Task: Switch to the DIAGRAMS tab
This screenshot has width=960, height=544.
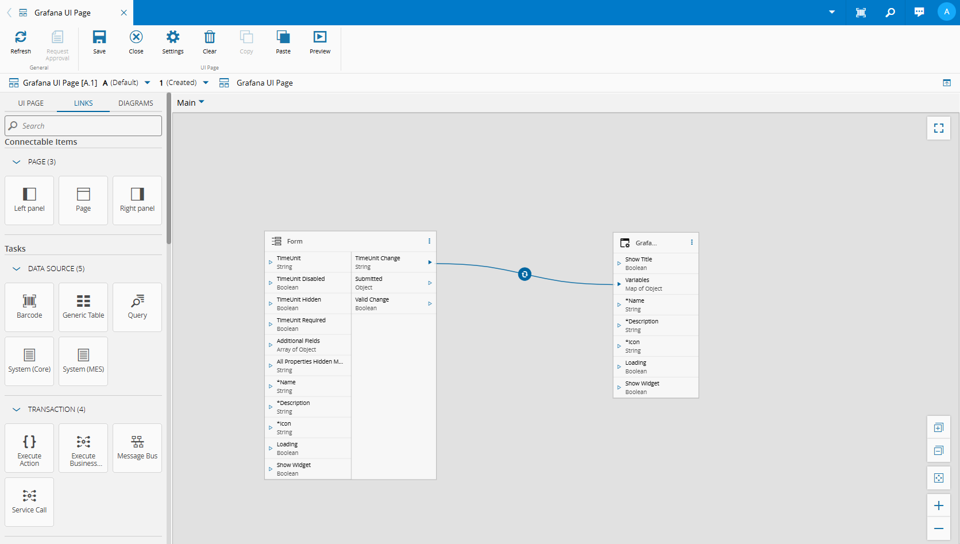Action: 136,103
